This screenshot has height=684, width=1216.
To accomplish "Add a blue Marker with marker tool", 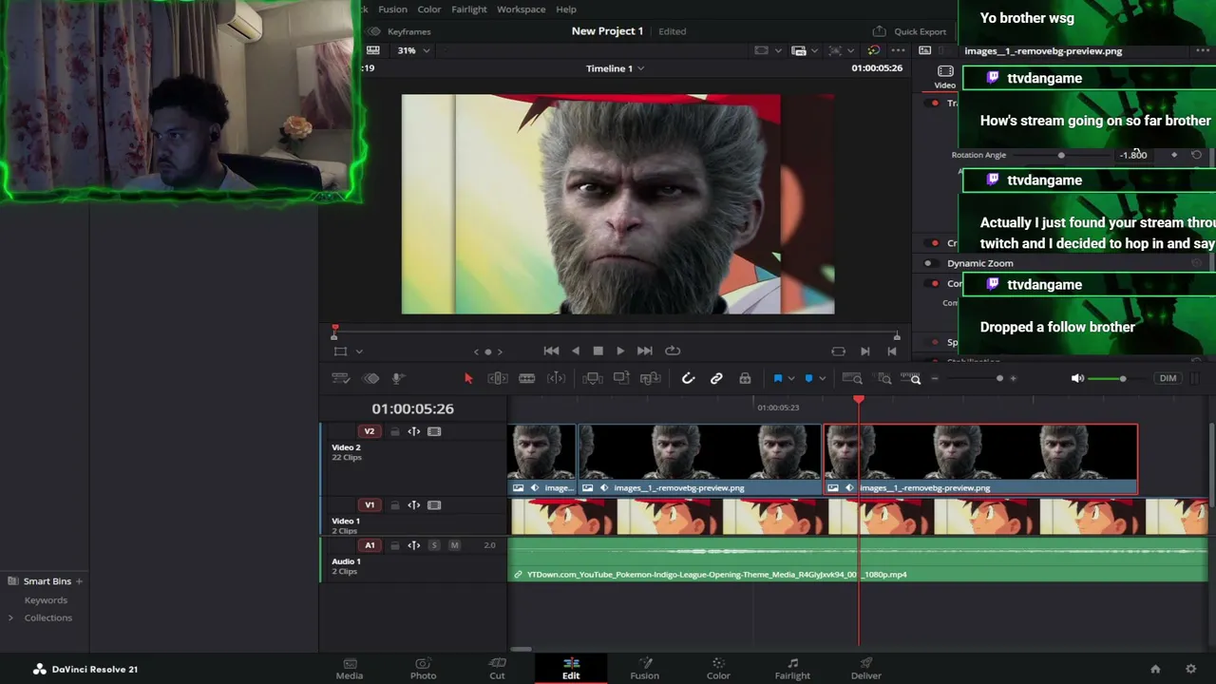I will pos(808,378).
